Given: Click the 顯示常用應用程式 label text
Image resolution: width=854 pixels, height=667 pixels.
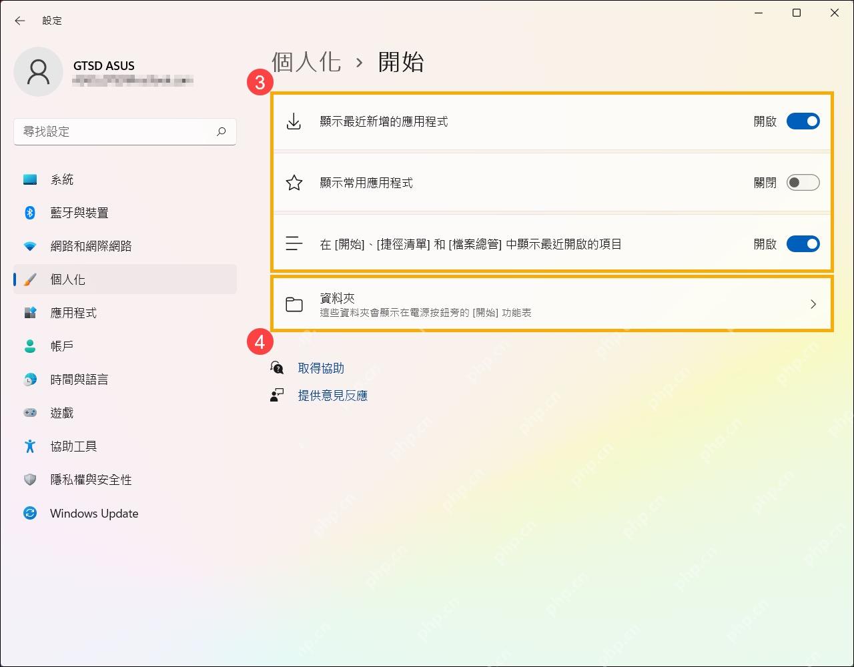Looking at the screenshot, I should click(x=366, y=183).
